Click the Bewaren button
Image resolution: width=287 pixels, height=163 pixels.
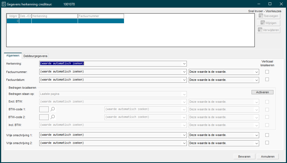[x=244, y=157]
